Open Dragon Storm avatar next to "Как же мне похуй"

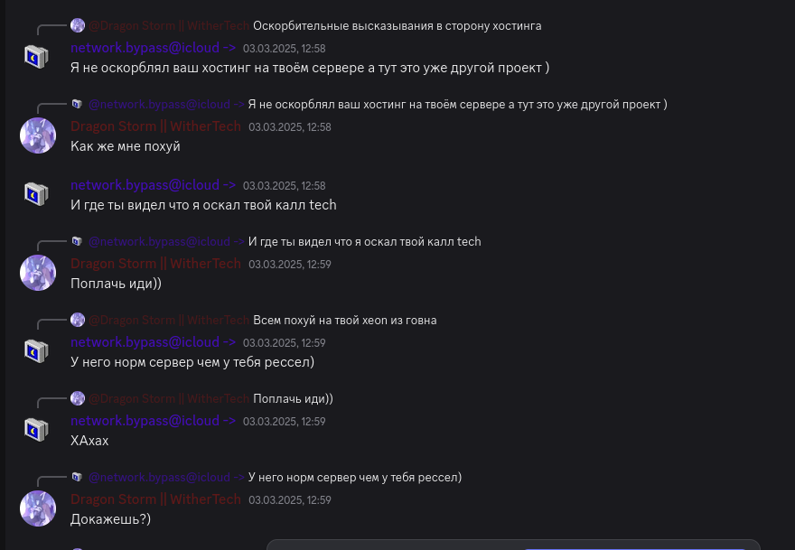[x=38, y=135]
